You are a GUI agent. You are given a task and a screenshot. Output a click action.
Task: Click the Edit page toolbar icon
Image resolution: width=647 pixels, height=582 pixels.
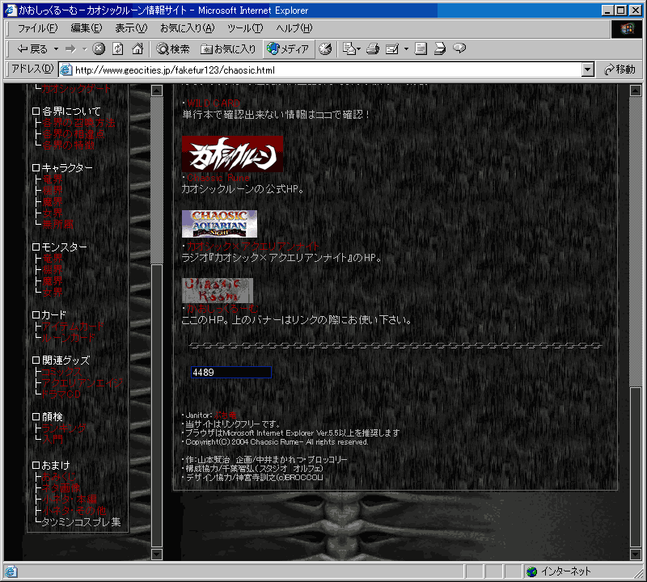point(392,49)
